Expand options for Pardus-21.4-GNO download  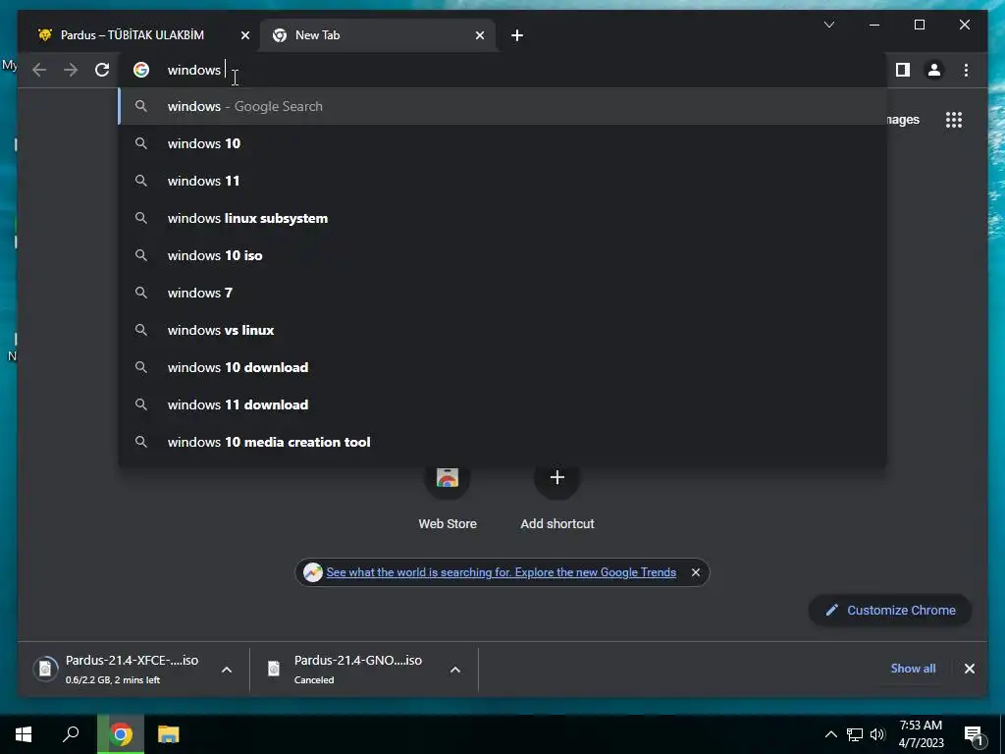[455, 670]
